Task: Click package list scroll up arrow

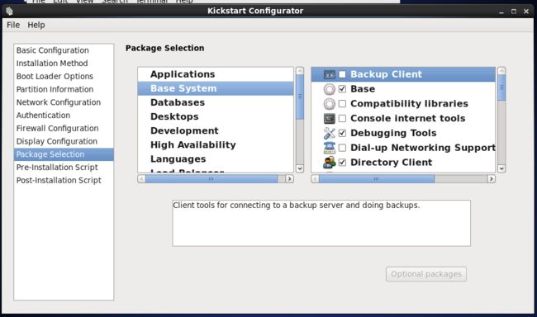Action: click(501, 71)
